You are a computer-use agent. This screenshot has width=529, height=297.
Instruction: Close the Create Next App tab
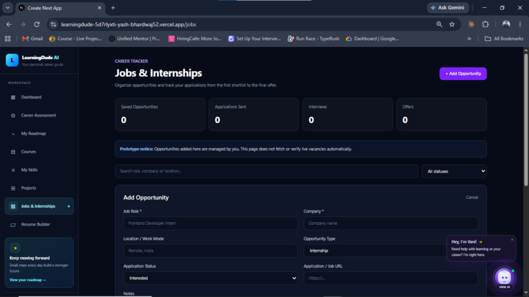click(x=100, y=8)
